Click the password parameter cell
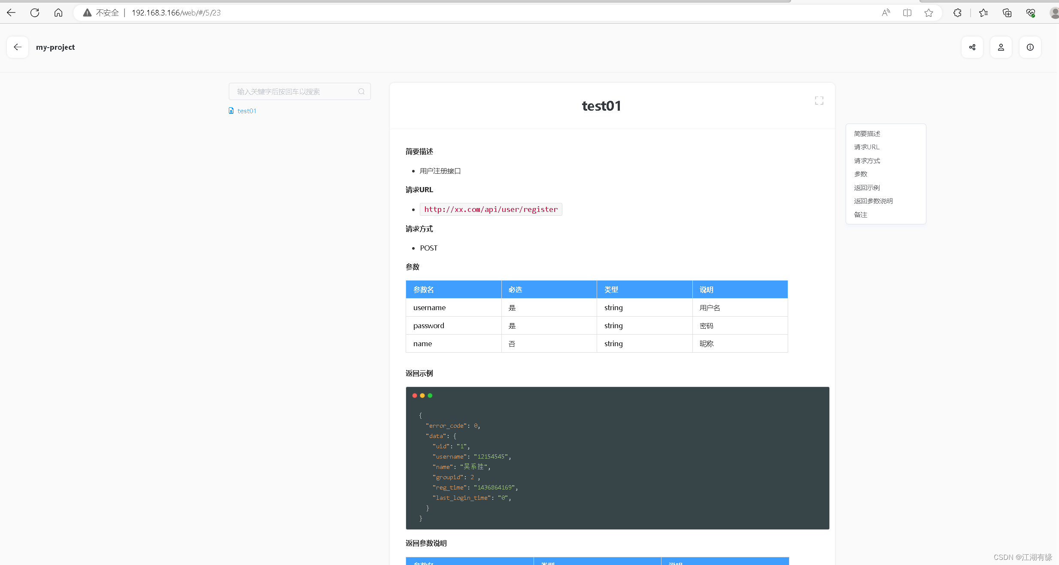The height and width of the screenshot is (565, 1059). [x=454, y=326]
